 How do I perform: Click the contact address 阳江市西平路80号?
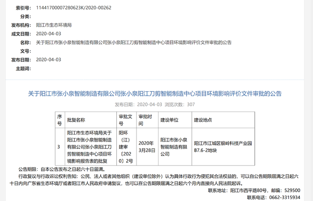point(249,191)
